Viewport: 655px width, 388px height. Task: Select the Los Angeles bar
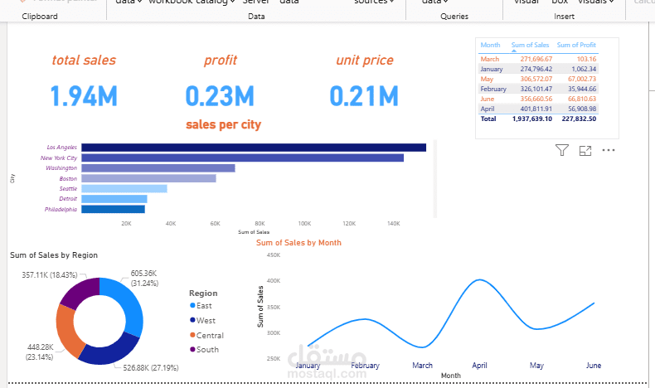click(254, 148)
